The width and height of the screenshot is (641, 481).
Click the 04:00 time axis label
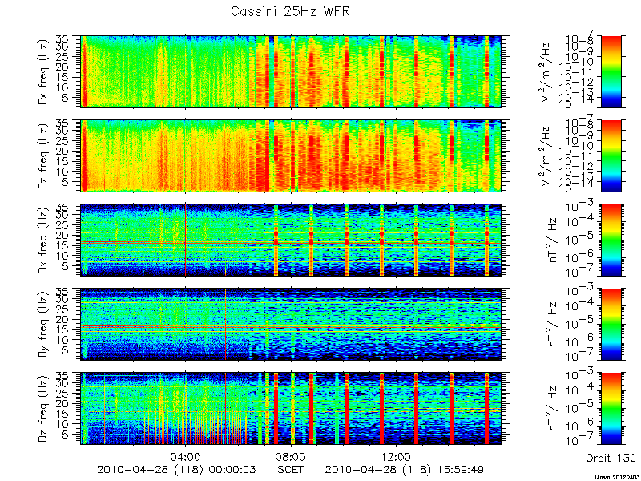click(186, 457)
